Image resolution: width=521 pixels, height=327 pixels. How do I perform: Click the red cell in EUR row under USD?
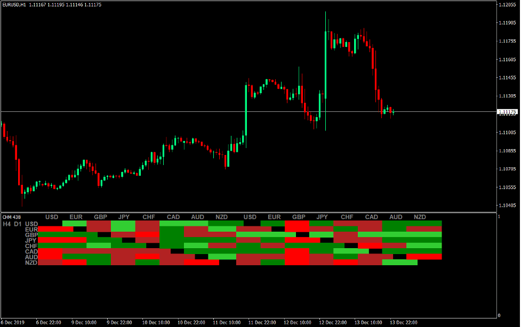52,229
